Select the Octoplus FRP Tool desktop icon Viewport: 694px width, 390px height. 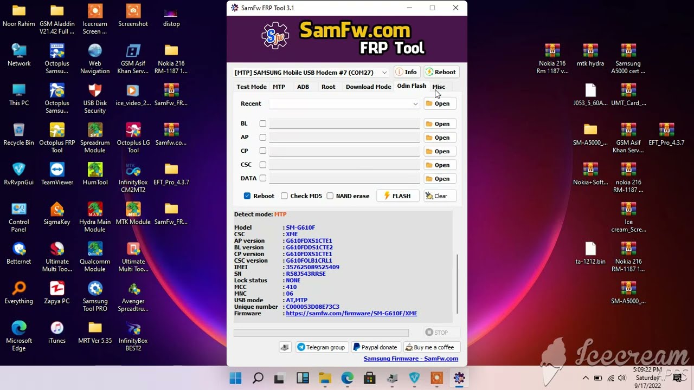57,138
